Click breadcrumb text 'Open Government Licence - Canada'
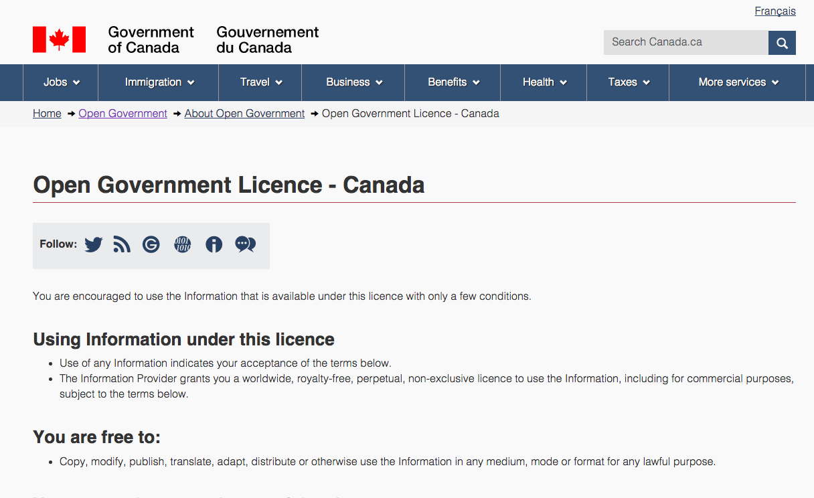Screen dimensions: 814x498 410,114
